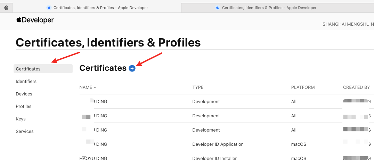374x160 pixels.
Task: Click the Apple Developer logo
Action: (35, 20)
